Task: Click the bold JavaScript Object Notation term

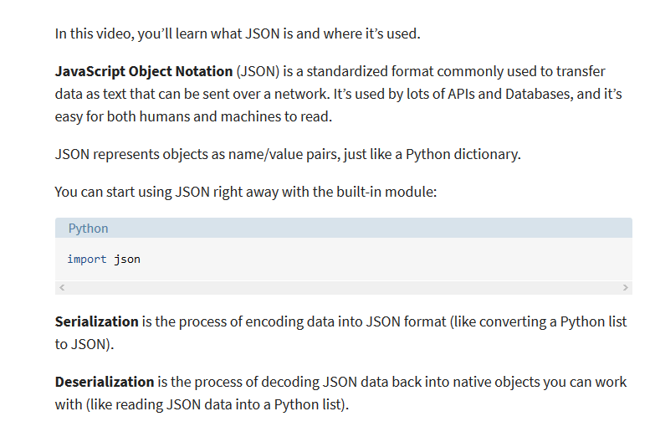Action: click(x=144, y=71)
